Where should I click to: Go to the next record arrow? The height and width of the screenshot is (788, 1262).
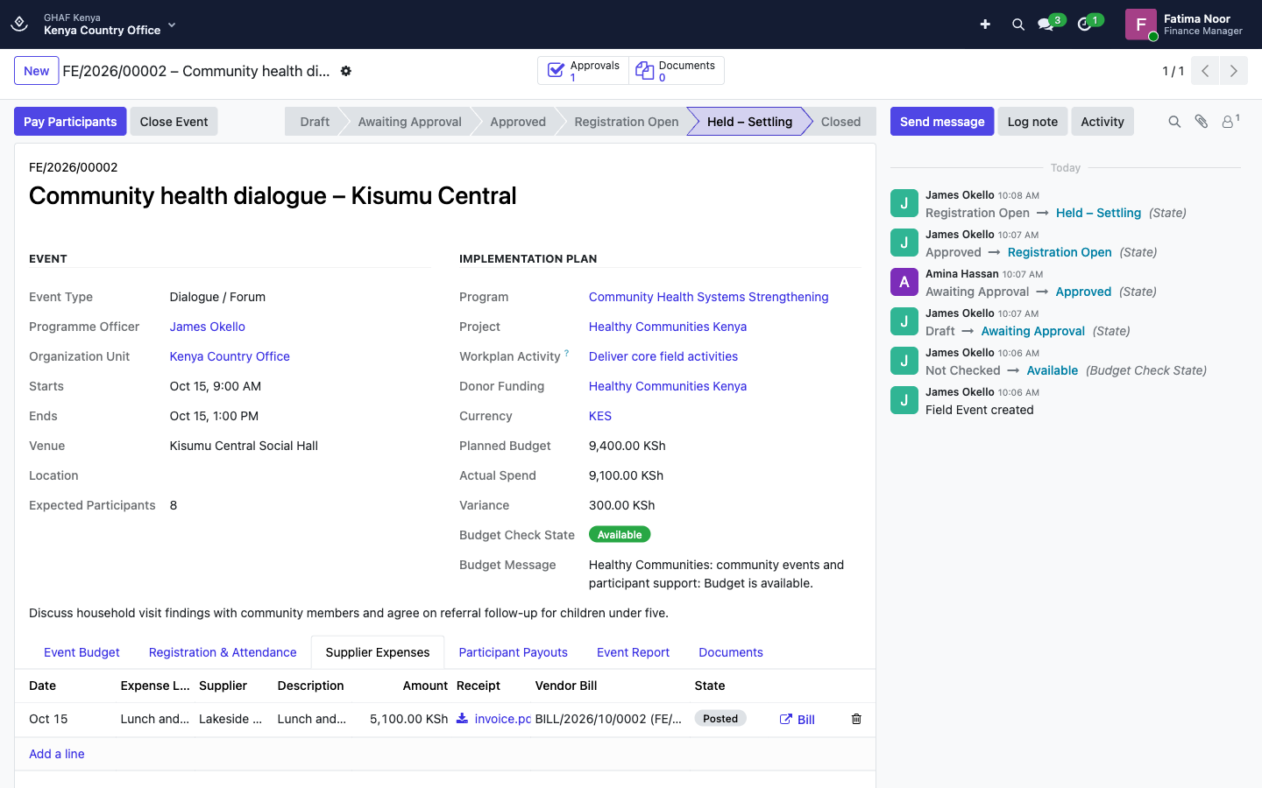tap(1234, 71)
